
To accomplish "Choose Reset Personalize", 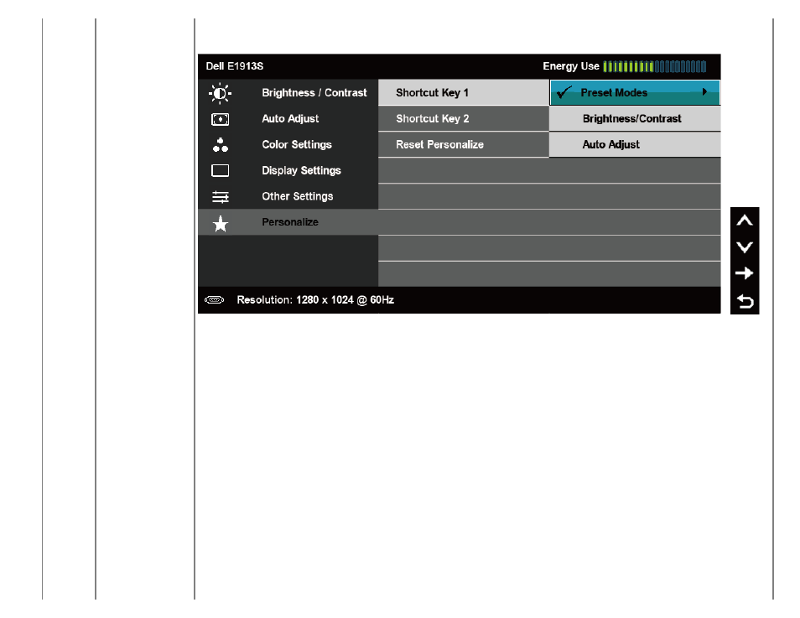I will coord(463,145).
